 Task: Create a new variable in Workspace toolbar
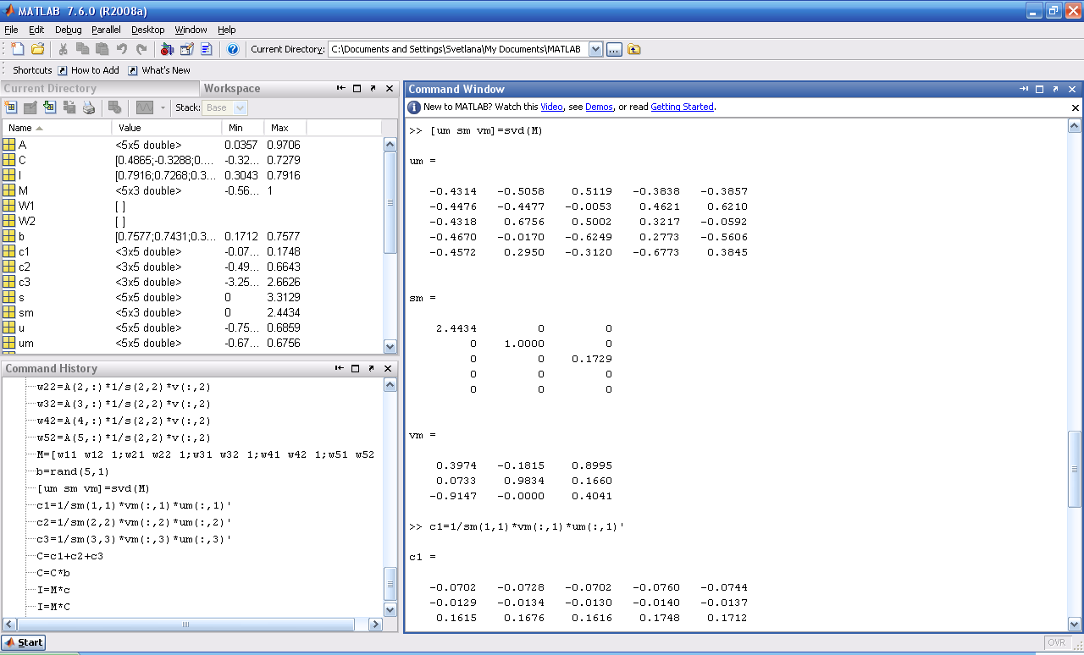tap(11, 107)
